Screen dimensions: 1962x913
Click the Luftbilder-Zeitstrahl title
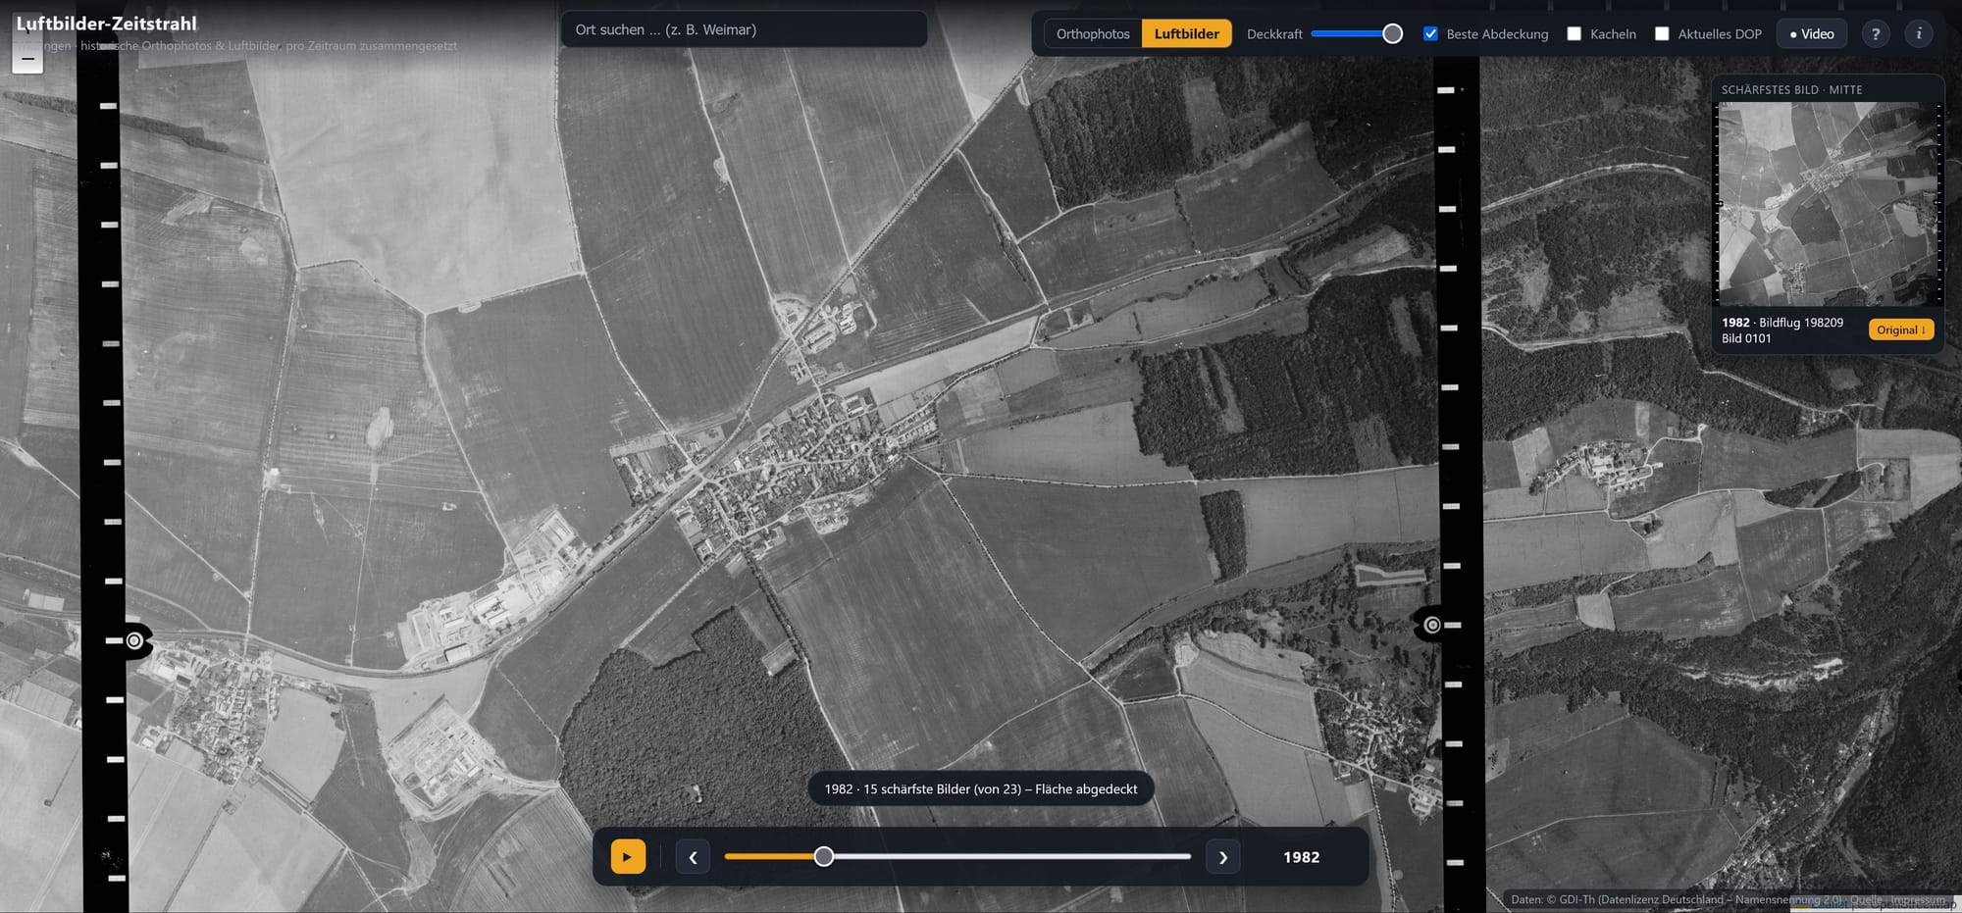(x=106, y=24)
